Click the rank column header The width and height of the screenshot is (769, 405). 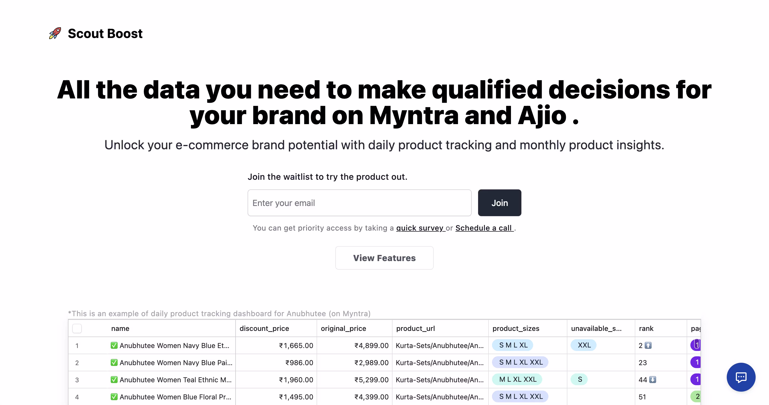[646, 328]
